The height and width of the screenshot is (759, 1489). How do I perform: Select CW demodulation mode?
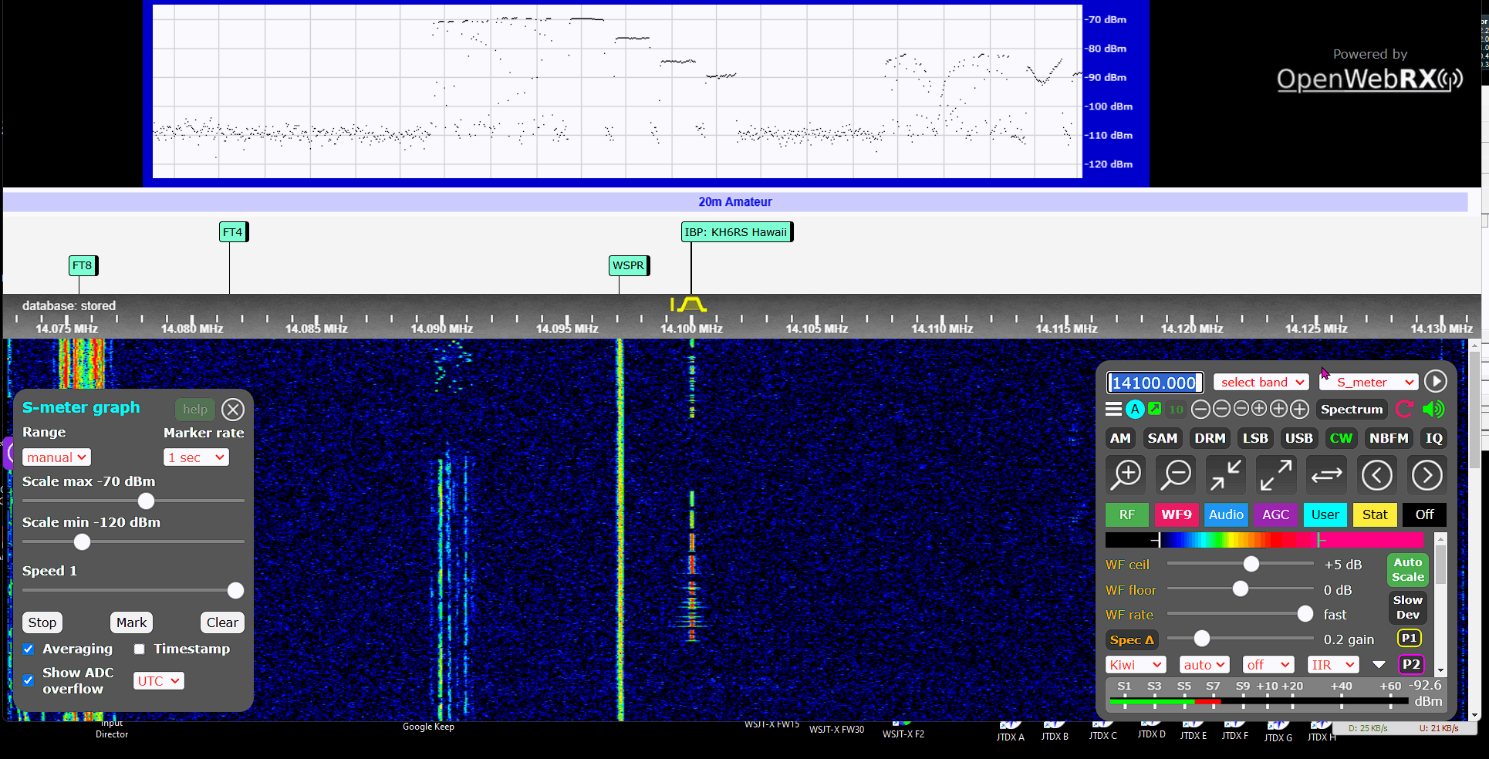pyautogui.click(x=1341, y=438)
